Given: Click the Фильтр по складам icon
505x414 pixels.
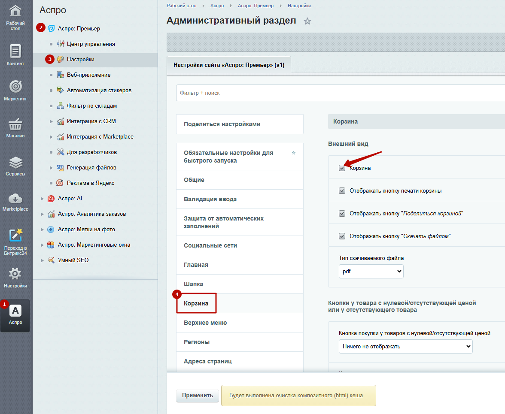Looking at the screenshot, I should (x=61, y=106).
